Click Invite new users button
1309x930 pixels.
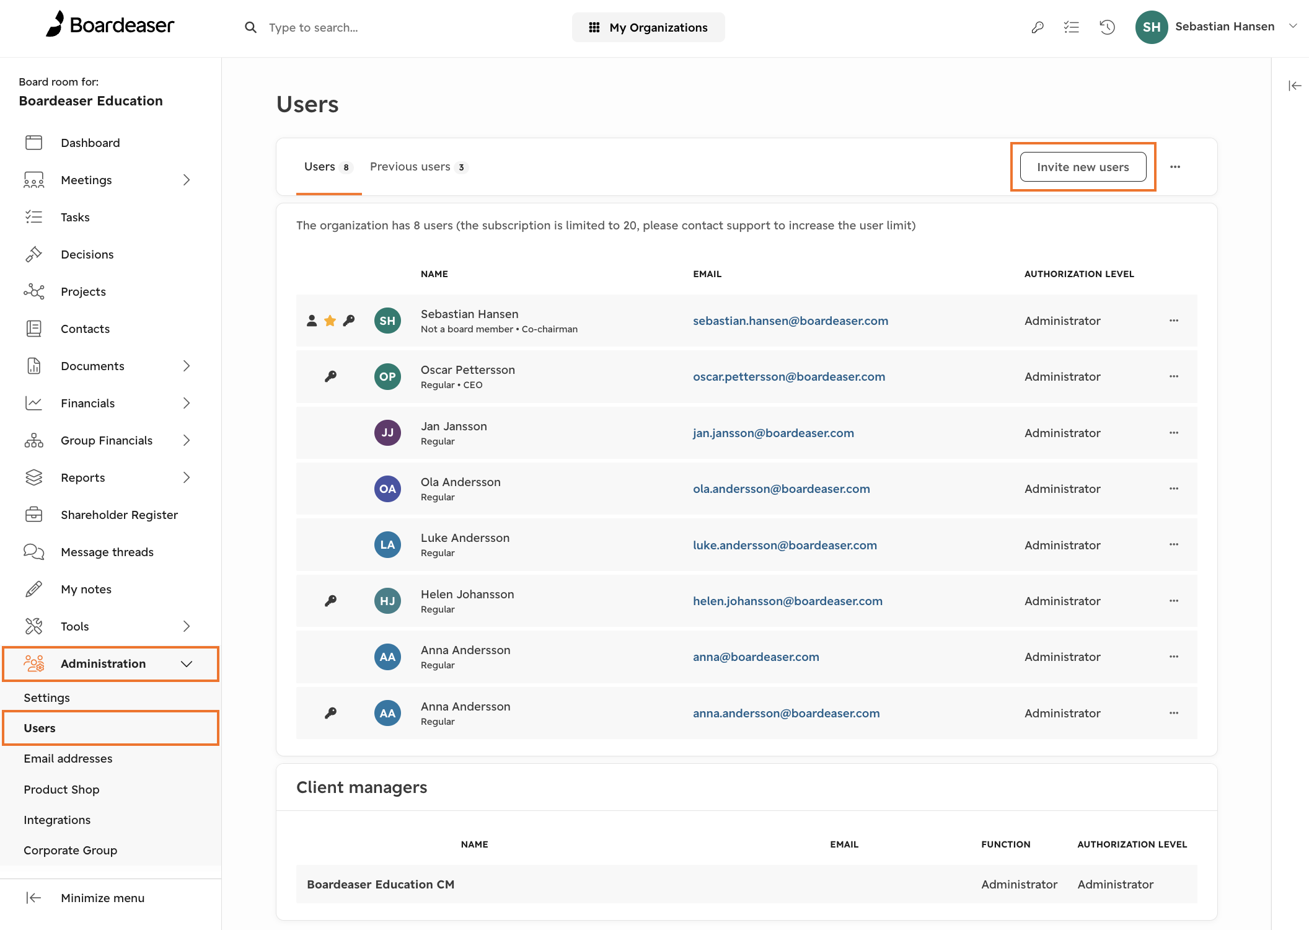click(1083, 167)
